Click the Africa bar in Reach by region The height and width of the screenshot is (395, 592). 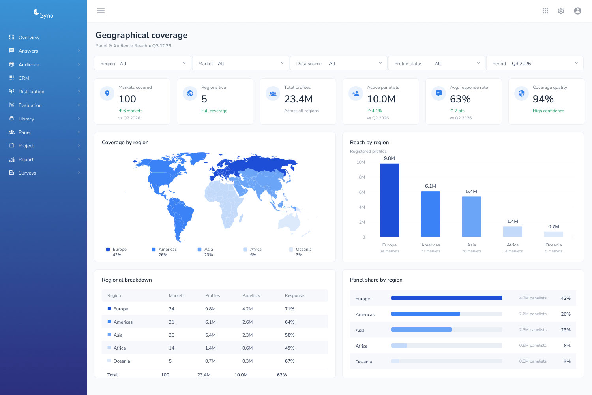click(x=513, y=232)
